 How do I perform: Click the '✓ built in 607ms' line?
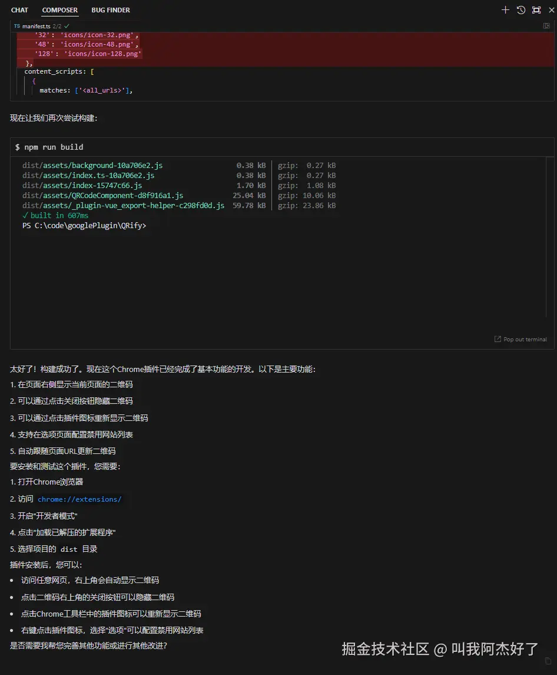(x=55, y=215)
